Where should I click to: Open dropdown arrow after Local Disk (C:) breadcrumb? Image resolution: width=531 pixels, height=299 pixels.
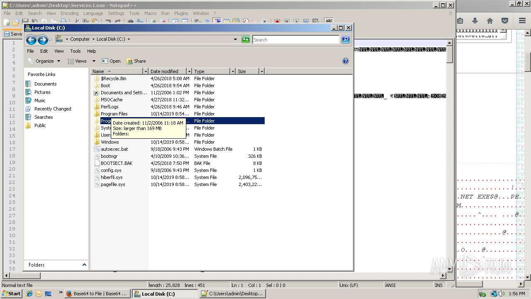[129, 39]
